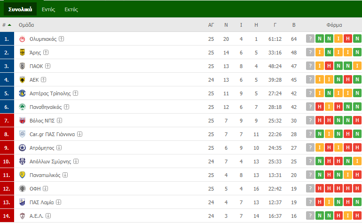Click the ΑΕΚ eagle crest icon
The height and width of the screenshot is (223, 362).
point(22,80)
